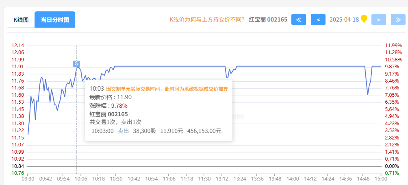This screenshot has height=185, width=408.
Task: Switch to the K线图 tab
Action: [21, 20]
